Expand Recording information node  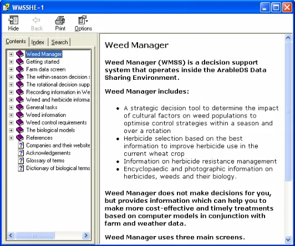pos(11,92)
